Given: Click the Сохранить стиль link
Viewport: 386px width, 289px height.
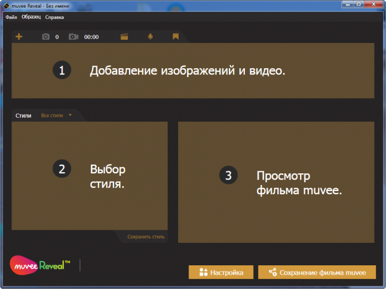Looking at the screenshot, I should click(x=146, y=237).
